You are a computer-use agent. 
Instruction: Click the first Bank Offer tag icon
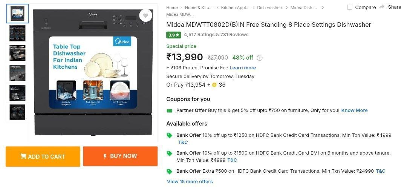click(170, 135)
